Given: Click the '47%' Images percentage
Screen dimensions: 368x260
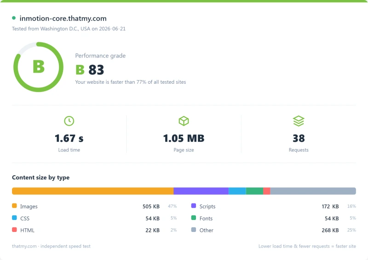Looking at the screenshot, I should 172,206.
